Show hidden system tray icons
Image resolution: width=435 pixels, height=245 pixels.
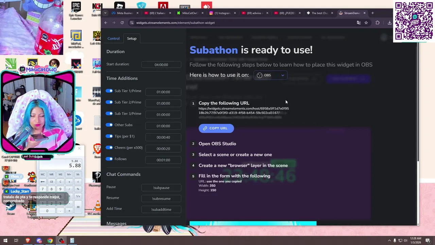pyautogui.click(x=389, y=241)
